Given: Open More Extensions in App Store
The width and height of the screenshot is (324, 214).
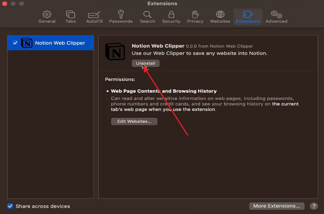Looking at the screenshot, I should click(x=276, y=206).
